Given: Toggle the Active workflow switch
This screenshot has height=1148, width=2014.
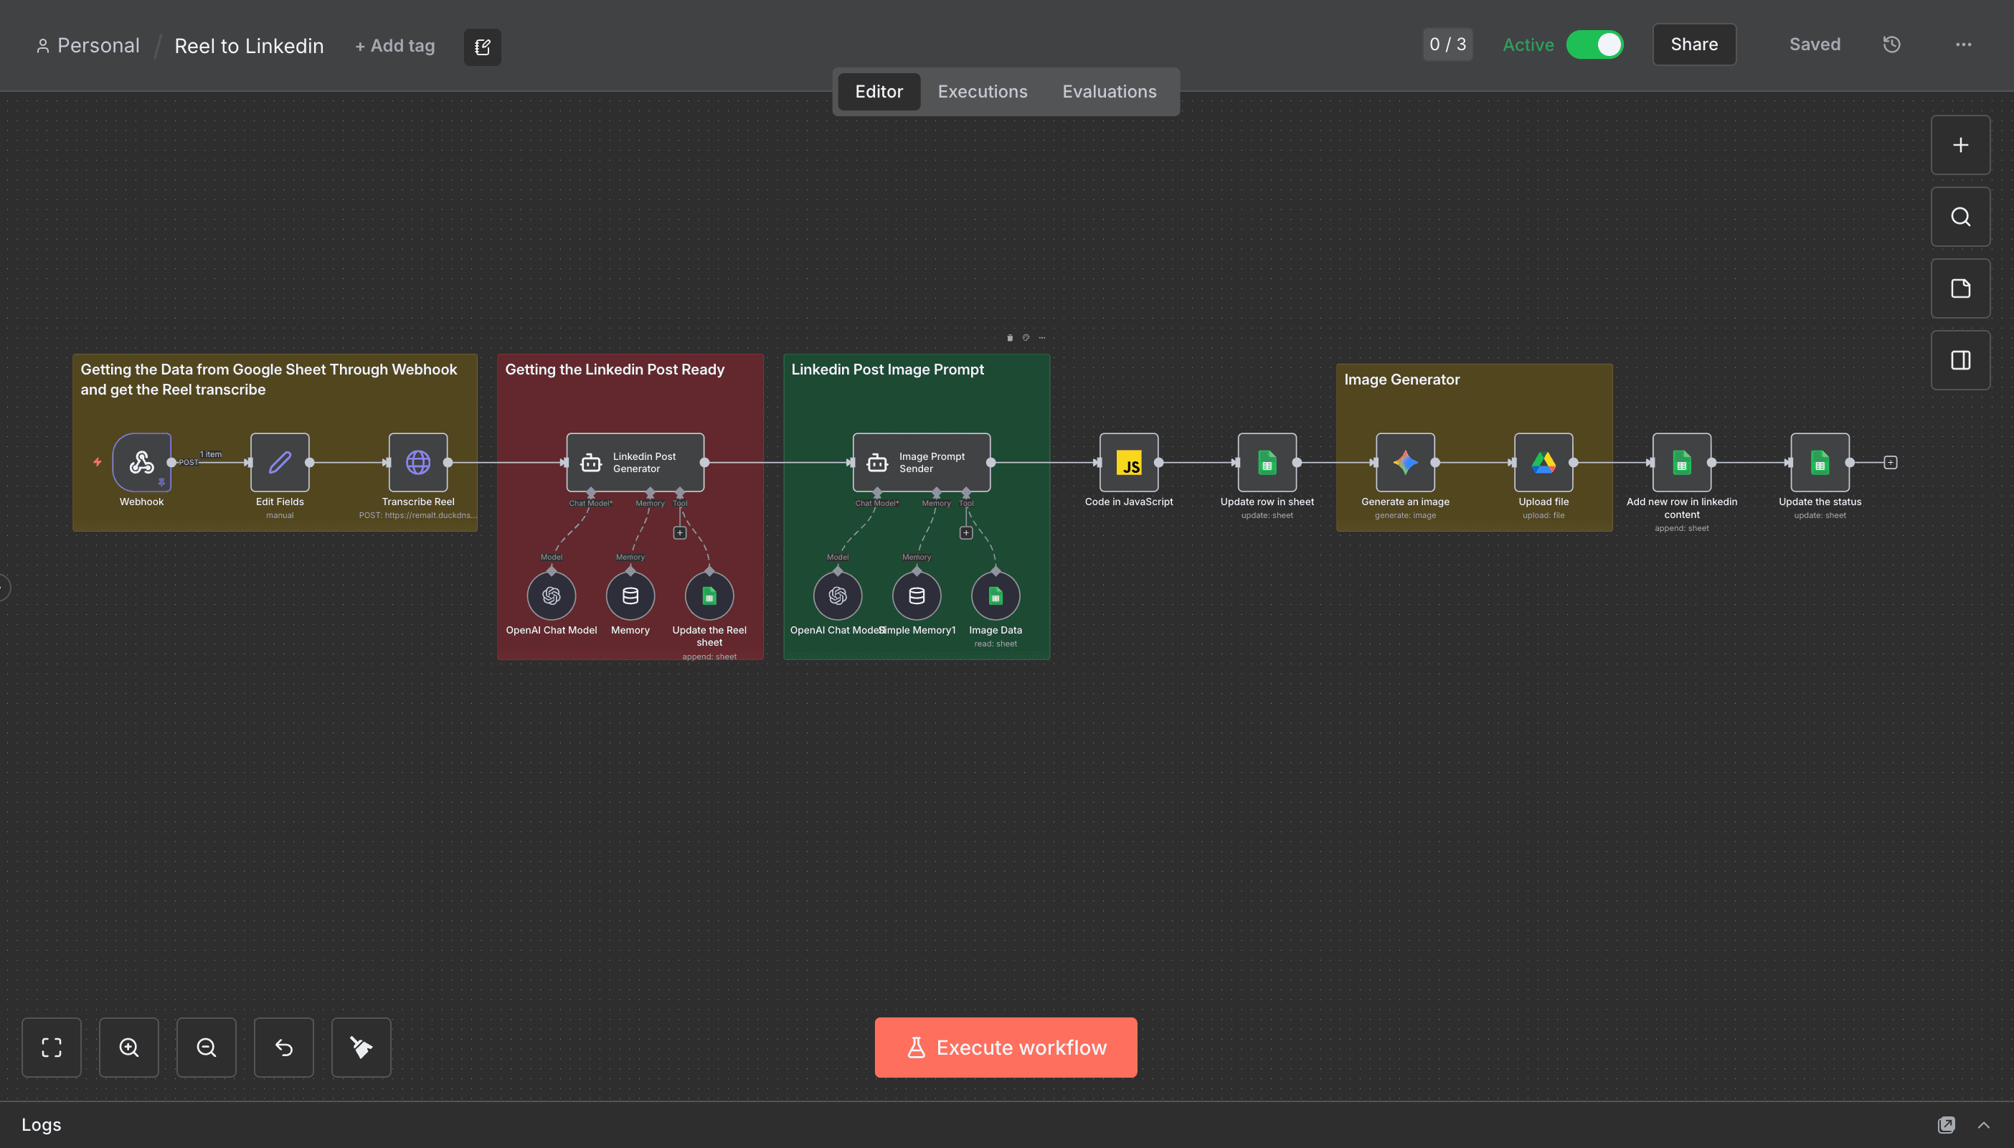Looking at the screenshot, I should pyautogui.click(x=1594, y=45).
